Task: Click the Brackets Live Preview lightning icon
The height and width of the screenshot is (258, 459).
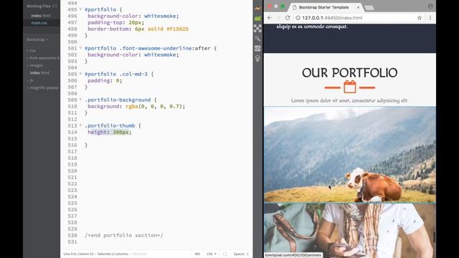Action: [257, 9]
